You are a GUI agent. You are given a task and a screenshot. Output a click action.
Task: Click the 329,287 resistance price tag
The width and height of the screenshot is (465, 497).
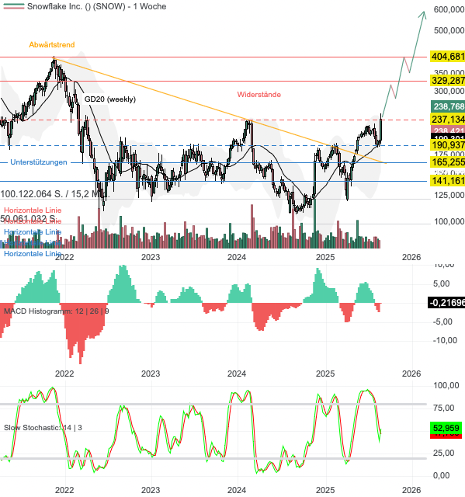[448, 81]
